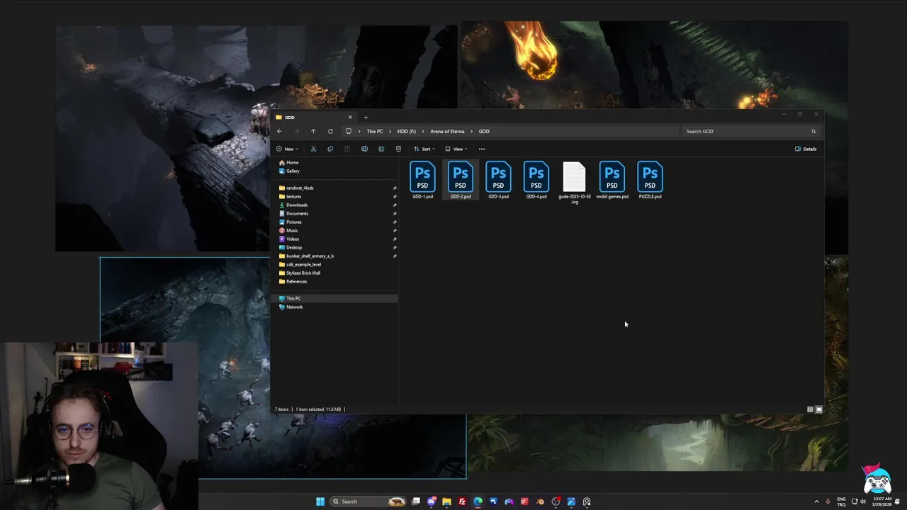Open the GDD-1.psd Photoshop file

click(422, 181)
